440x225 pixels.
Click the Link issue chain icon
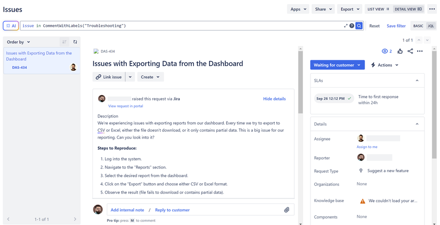coord(98,77)
